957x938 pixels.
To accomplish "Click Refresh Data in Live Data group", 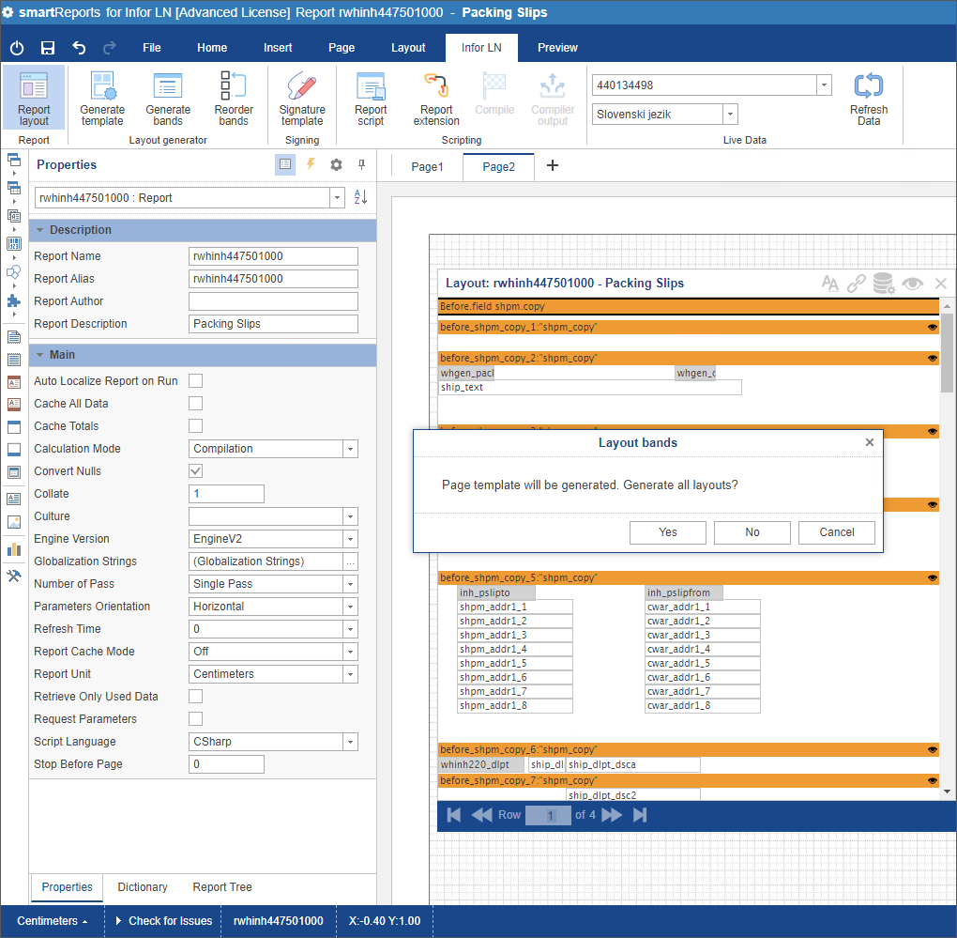I will [x=869, y=98].
